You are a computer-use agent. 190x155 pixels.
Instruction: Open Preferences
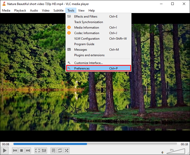point(98,68)
